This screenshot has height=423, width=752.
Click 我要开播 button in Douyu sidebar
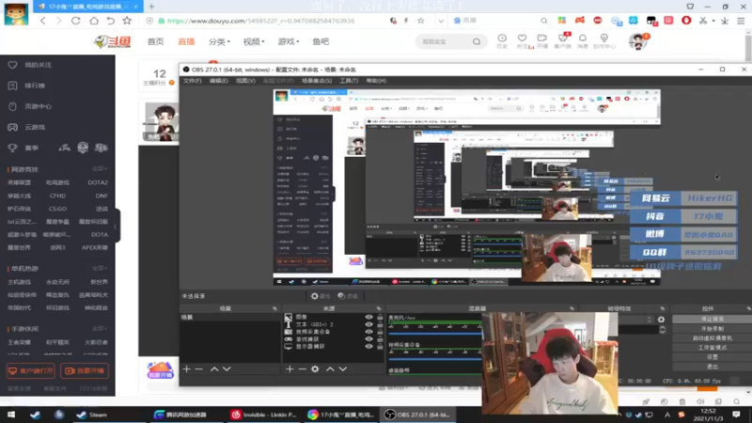(x=85, y=370)
